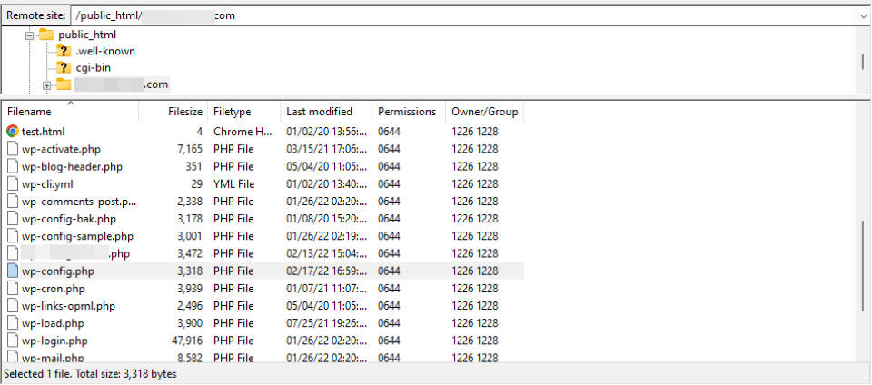
Task: Click the file icon of wp-cron.php
Action: [13, 289]
